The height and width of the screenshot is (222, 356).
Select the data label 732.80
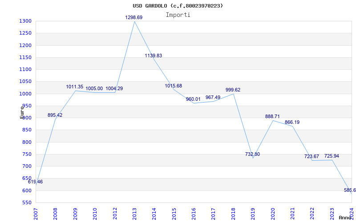[x=252, y=154]
